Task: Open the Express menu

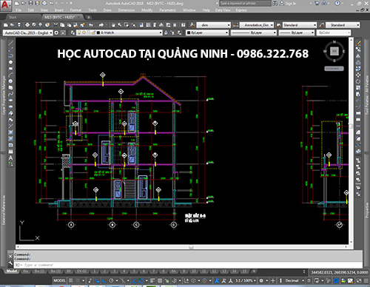Action: 241,10
